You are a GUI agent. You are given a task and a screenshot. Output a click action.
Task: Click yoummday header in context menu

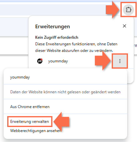(20, 77)
